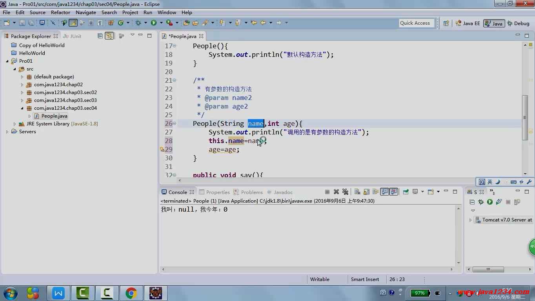The image size is (535, 301).
Task: Toggle Pin Console
Action: [406, 192]
